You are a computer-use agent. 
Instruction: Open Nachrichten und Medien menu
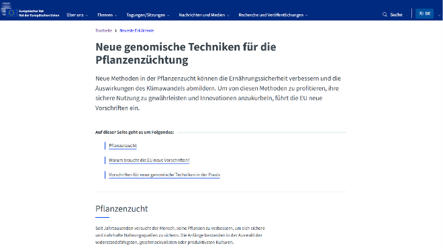[204, 15]
